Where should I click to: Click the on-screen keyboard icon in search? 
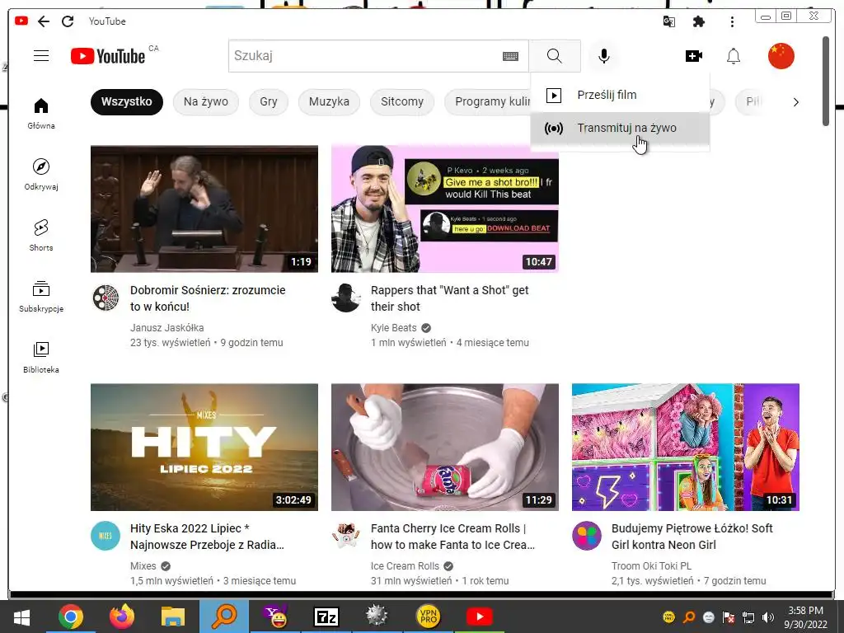pos(510,56)
